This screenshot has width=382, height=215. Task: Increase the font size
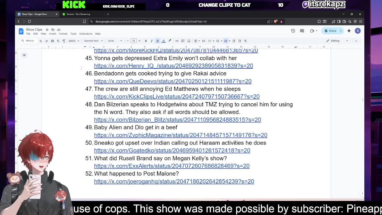139,41
